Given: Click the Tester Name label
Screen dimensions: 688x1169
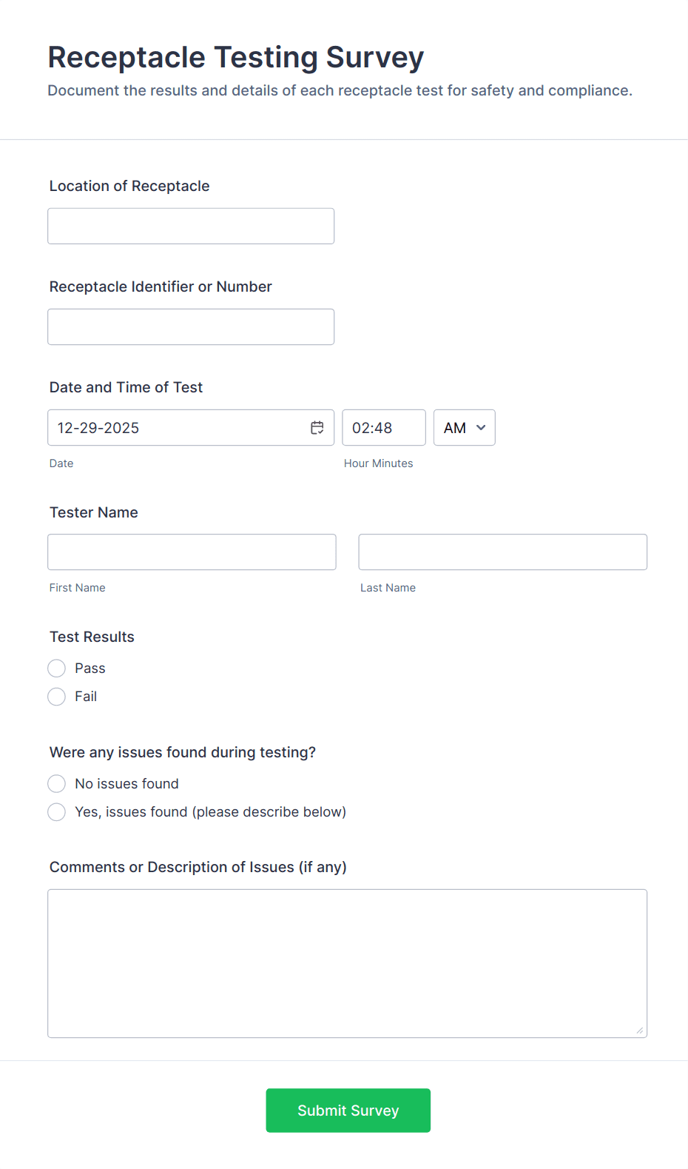Looking at the screenshot, I should [94, 512].
